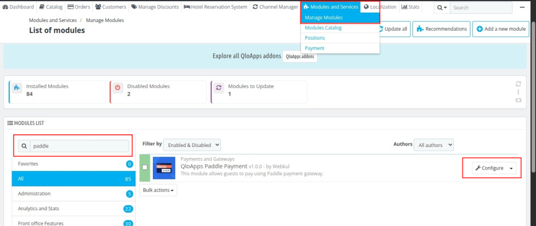This screenshot has height=226, width=536.
Task: Click the Configure wrench icon
Action: [478, 168]
